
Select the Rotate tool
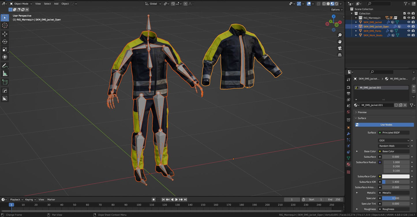tap(5, 42)
